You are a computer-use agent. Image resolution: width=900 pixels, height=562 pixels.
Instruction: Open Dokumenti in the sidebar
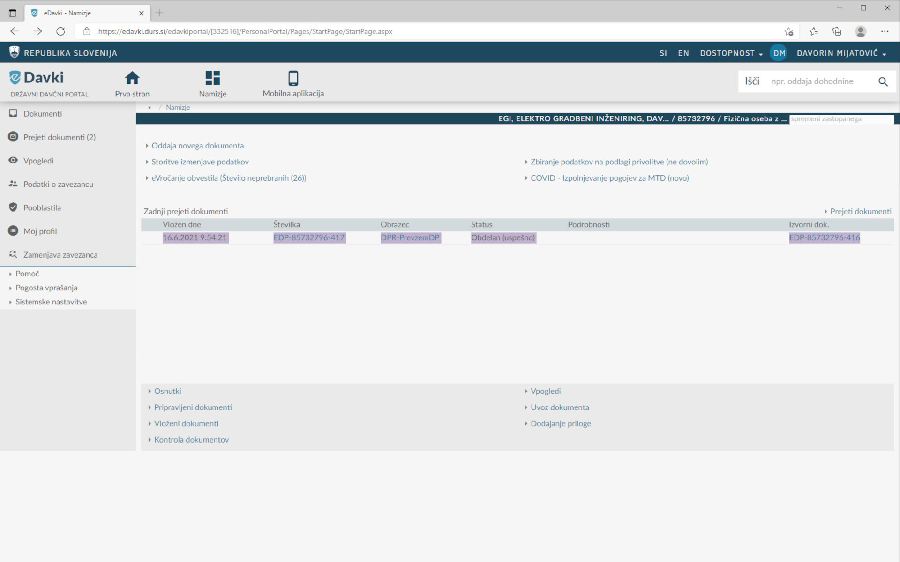(x=42, y=114)
